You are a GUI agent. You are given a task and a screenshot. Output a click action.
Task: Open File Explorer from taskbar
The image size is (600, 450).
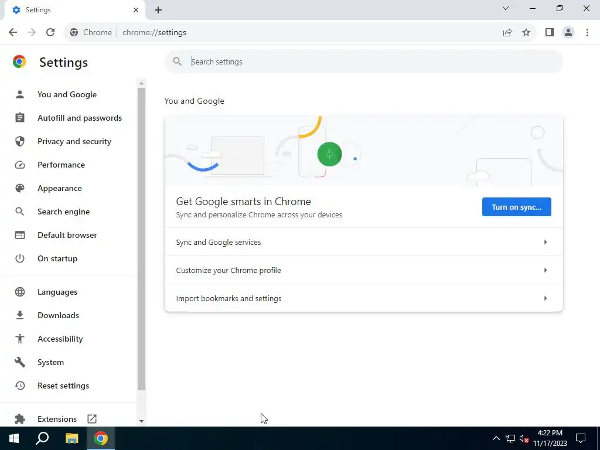point(71,438)
